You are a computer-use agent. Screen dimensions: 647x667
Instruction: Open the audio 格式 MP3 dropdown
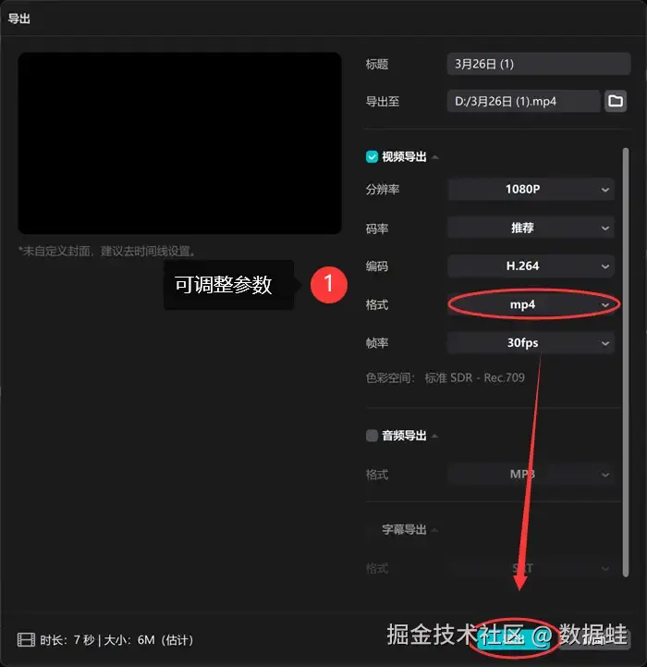(x=531, y=474)
